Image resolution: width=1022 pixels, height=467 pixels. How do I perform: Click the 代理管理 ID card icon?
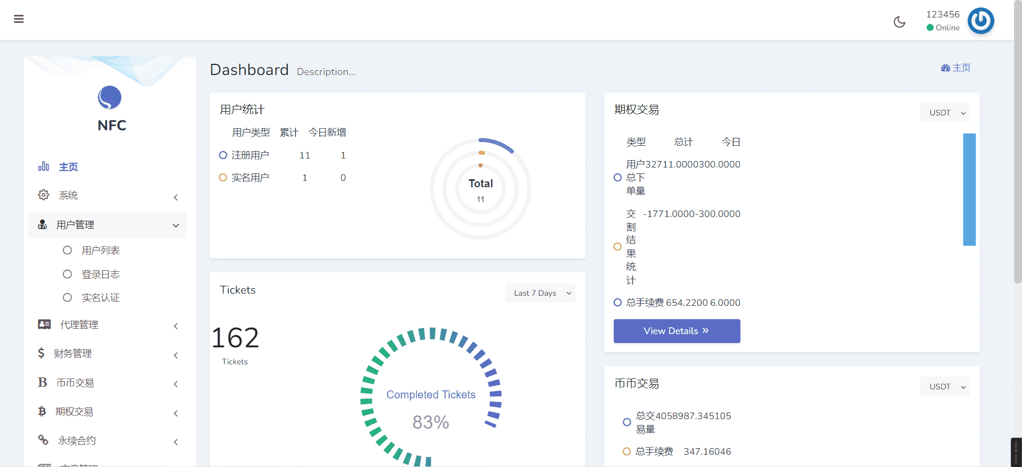pyautogui.click(x=44, y=324)
